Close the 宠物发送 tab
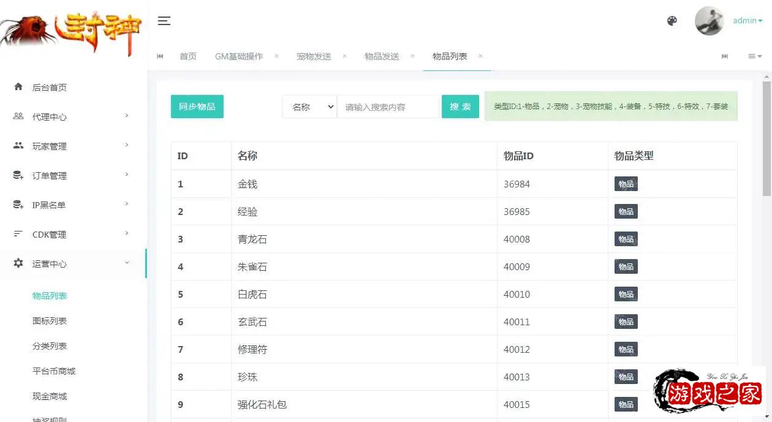The width and height of the screenshot is (772, 422). pos(344,56)
